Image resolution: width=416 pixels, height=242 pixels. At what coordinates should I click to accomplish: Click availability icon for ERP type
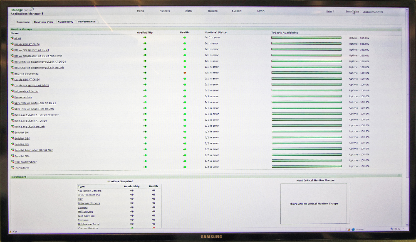[132, 199]
